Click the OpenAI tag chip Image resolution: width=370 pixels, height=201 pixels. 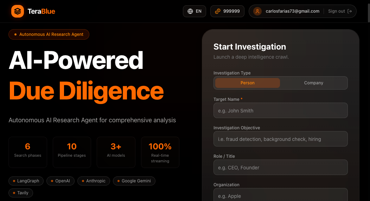[x=60, y=181]
